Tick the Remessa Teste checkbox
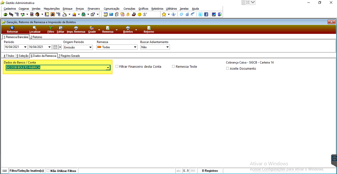 point(173,66)
